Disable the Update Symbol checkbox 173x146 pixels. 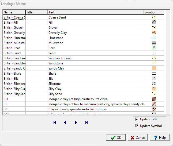coord(137,126)
